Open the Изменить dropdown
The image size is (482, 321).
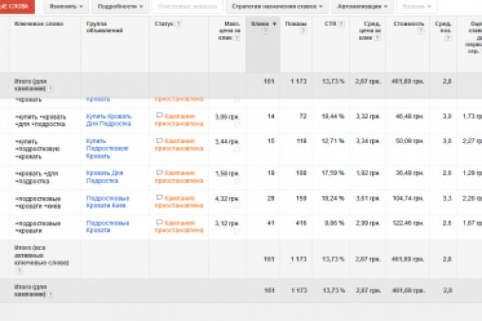click(x=66, y=7)
